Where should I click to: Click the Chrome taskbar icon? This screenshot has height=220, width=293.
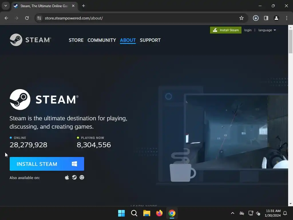(x=172, y=213)
